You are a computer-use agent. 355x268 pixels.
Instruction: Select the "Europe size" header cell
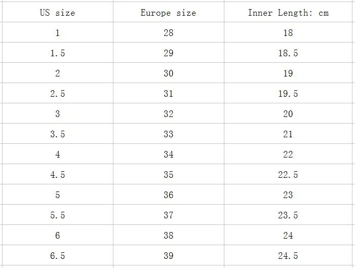click(168, 13)
